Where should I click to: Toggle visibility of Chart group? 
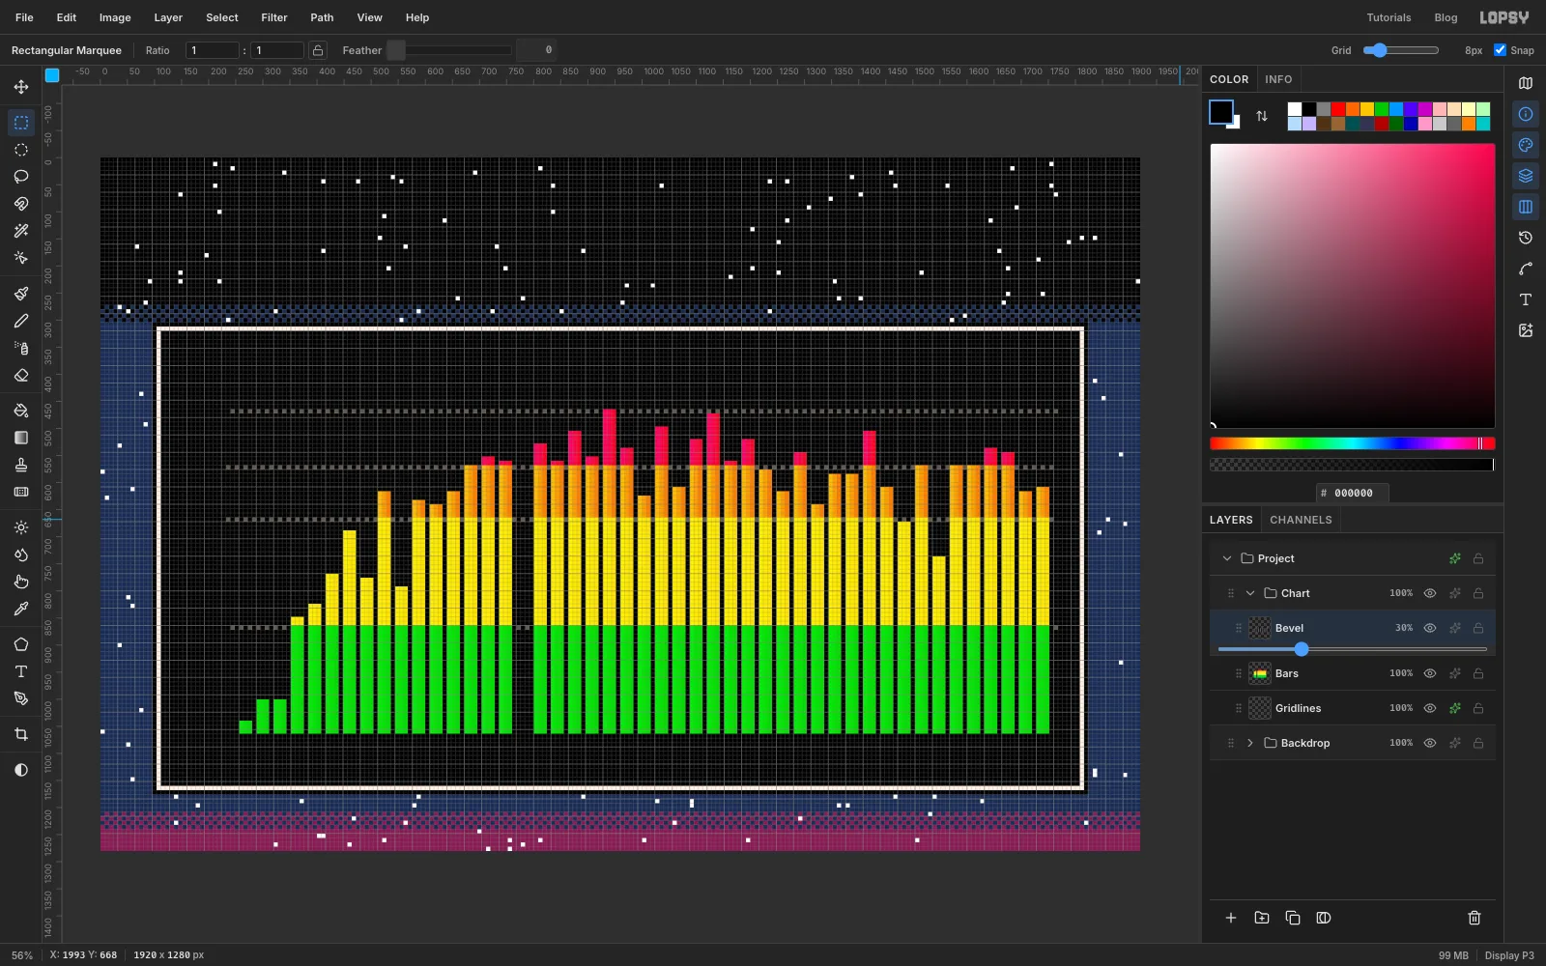(1430, 593)
